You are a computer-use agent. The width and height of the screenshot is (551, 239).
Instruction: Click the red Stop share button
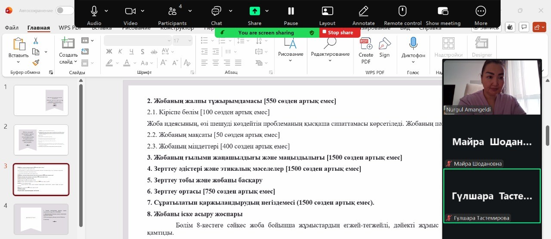[x=340, y=33]
